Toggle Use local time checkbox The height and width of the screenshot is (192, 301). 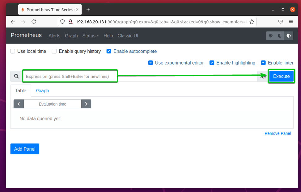tap(13, 51)
